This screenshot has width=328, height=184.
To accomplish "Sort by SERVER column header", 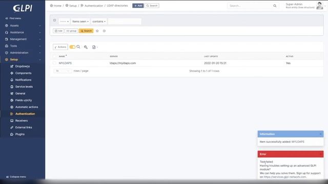I will tap(114, 56).
